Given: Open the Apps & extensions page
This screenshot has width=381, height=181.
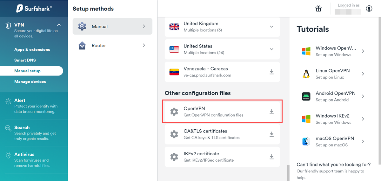Looking at the screenshot, I should (x=32, y=49).
